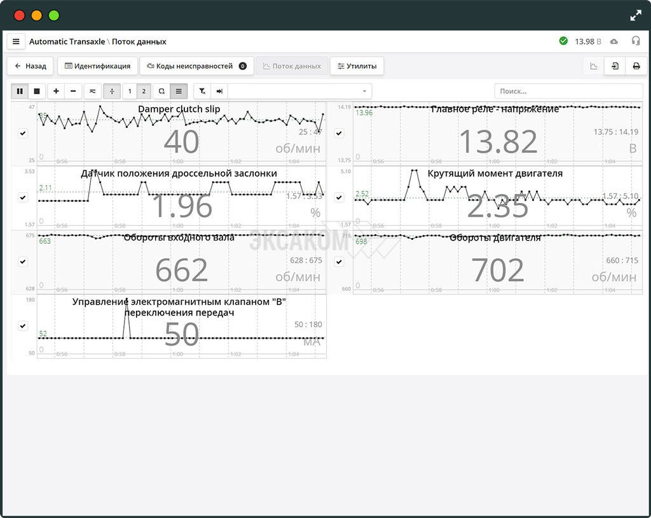This screenshot has width=651, height=518.
Task: Click the headset support icon
Action: [x=636, y=41]
